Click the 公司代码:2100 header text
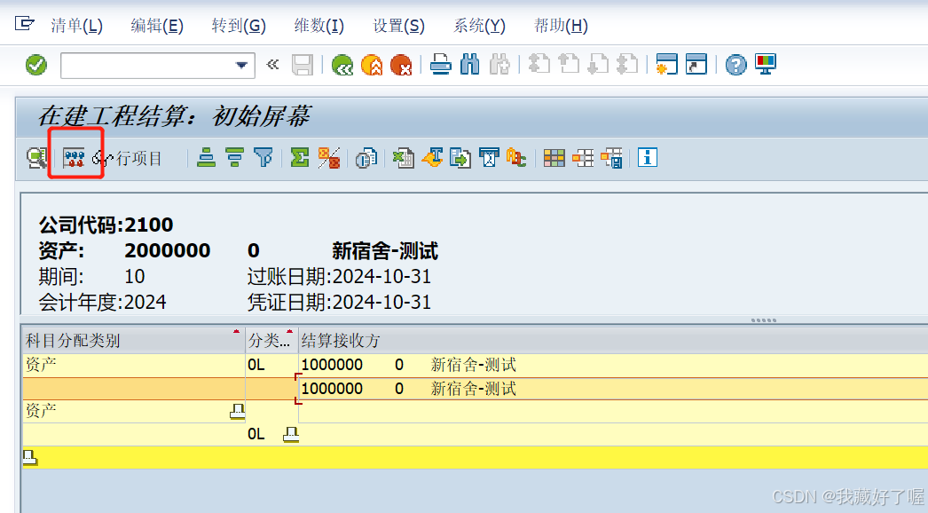928x513 pixels. [106, 225]
